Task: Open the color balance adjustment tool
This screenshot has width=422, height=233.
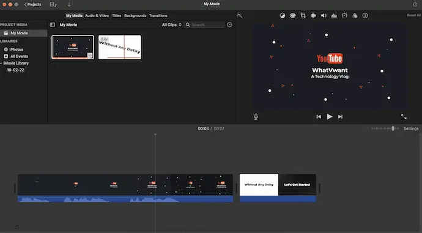Action: [282, 16]
